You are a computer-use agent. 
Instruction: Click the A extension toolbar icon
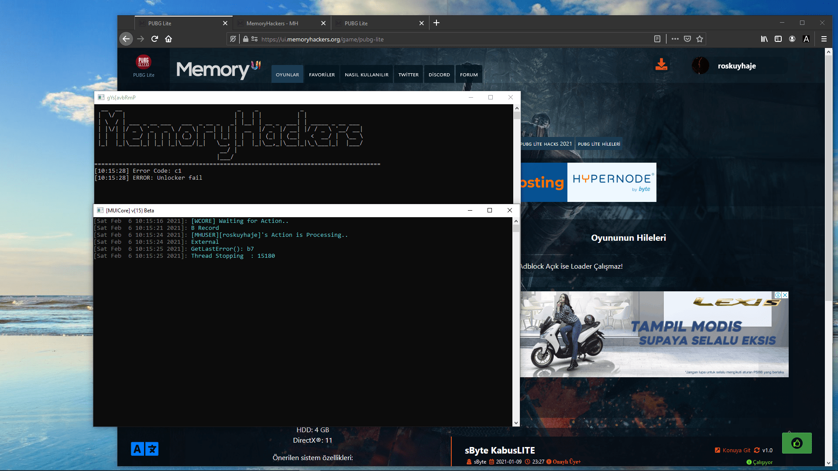[806, 39]
